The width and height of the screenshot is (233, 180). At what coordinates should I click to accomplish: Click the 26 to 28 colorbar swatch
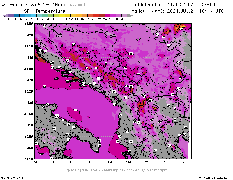[x=113, y=15]
